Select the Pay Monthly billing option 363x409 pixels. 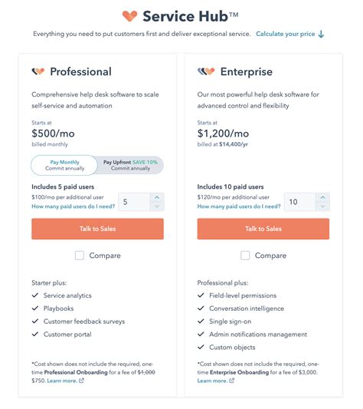(x=64, y=165)
